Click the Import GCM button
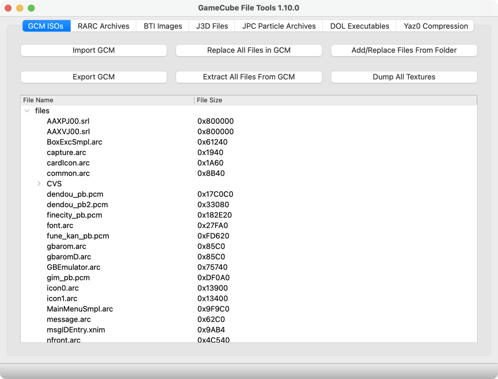The image size is (498, 379). click(x=94, y=50)
